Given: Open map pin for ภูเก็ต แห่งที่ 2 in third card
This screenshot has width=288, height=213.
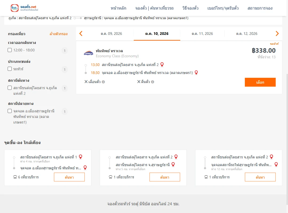Looking at the screenshot, I should [271, 157].
